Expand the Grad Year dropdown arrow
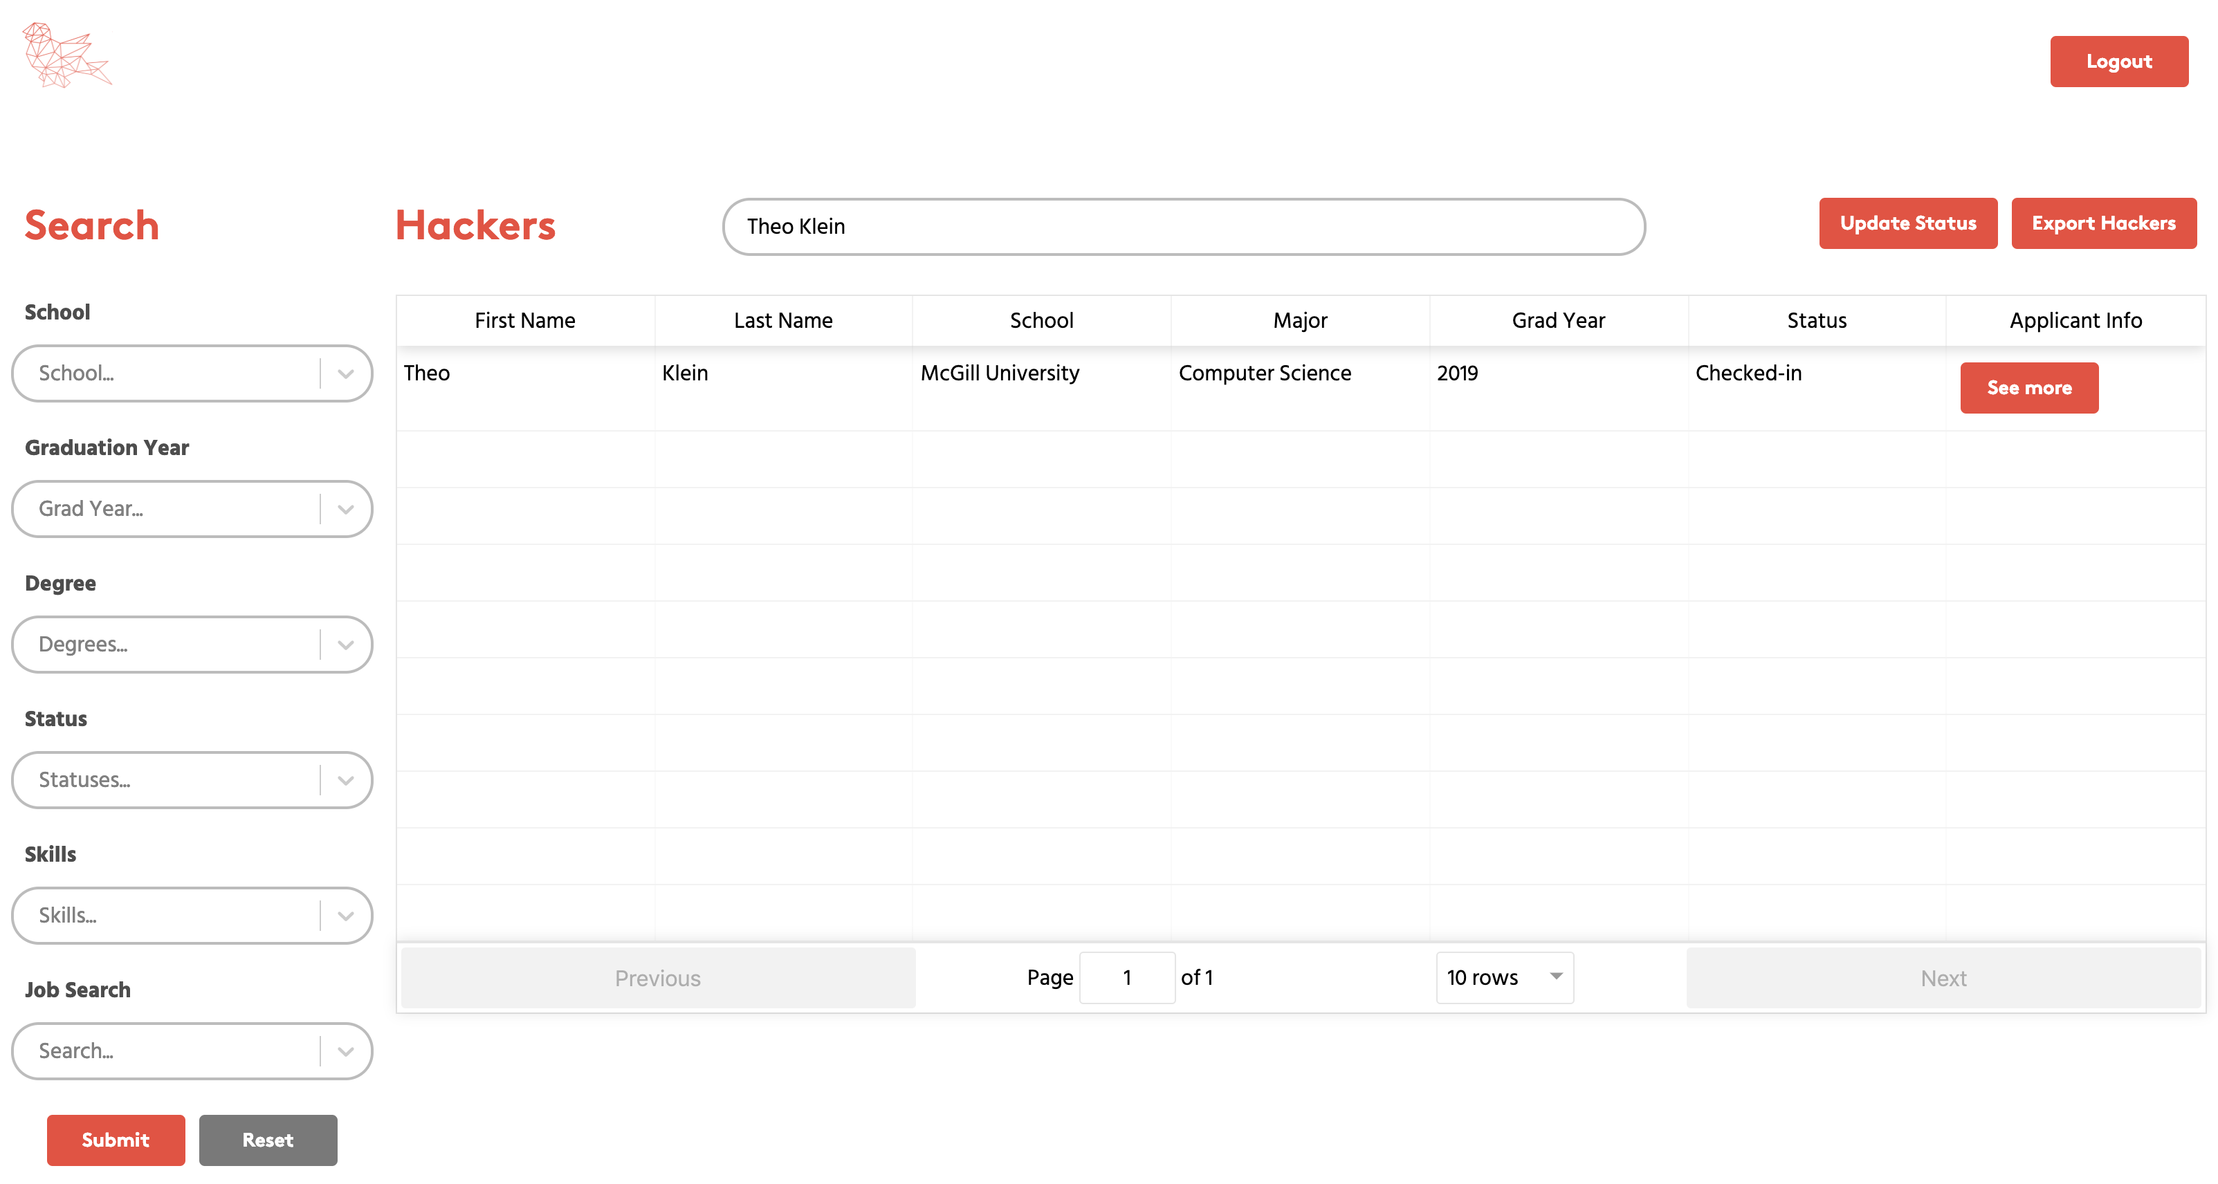This screenshot has width=2218, height=1184. point(345,510)
